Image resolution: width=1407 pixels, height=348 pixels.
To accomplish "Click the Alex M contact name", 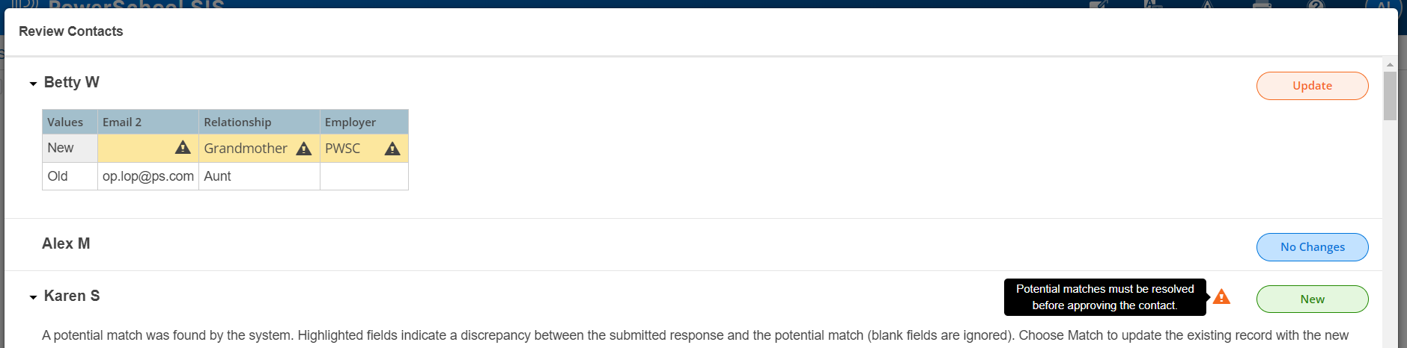I will point(66,243).
